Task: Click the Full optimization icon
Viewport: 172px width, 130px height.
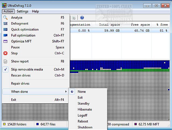Action: click(5, 35)
